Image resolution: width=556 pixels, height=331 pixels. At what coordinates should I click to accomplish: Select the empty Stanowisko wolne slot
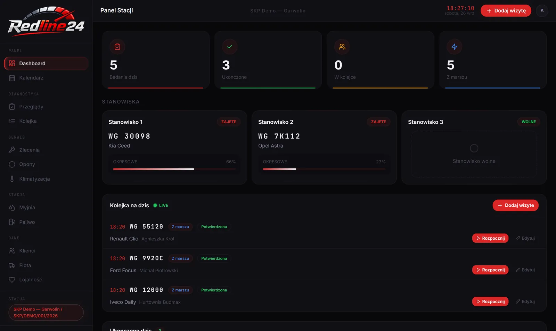(474, 154)
